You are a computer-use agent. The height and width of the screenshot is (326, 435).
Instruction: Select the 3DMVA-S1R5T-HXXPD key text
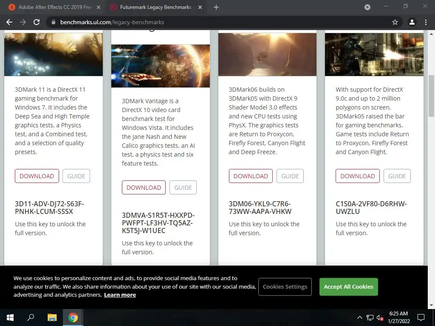(158, 223)
